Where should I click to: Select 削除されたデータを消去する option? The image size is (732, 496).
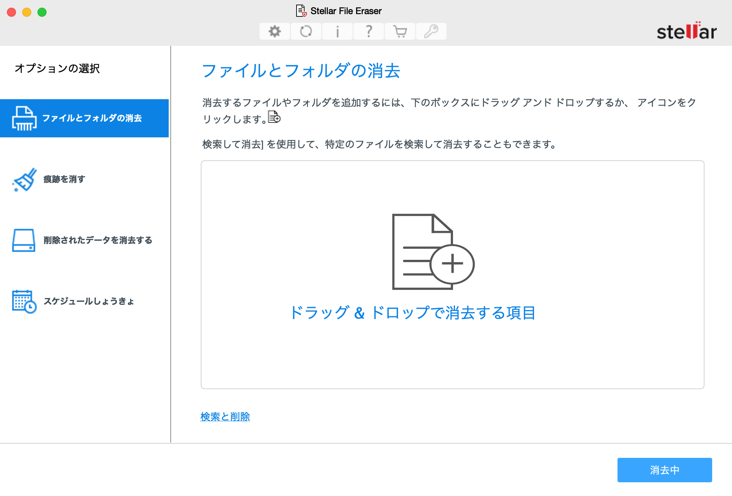click(x=98, y=240)
